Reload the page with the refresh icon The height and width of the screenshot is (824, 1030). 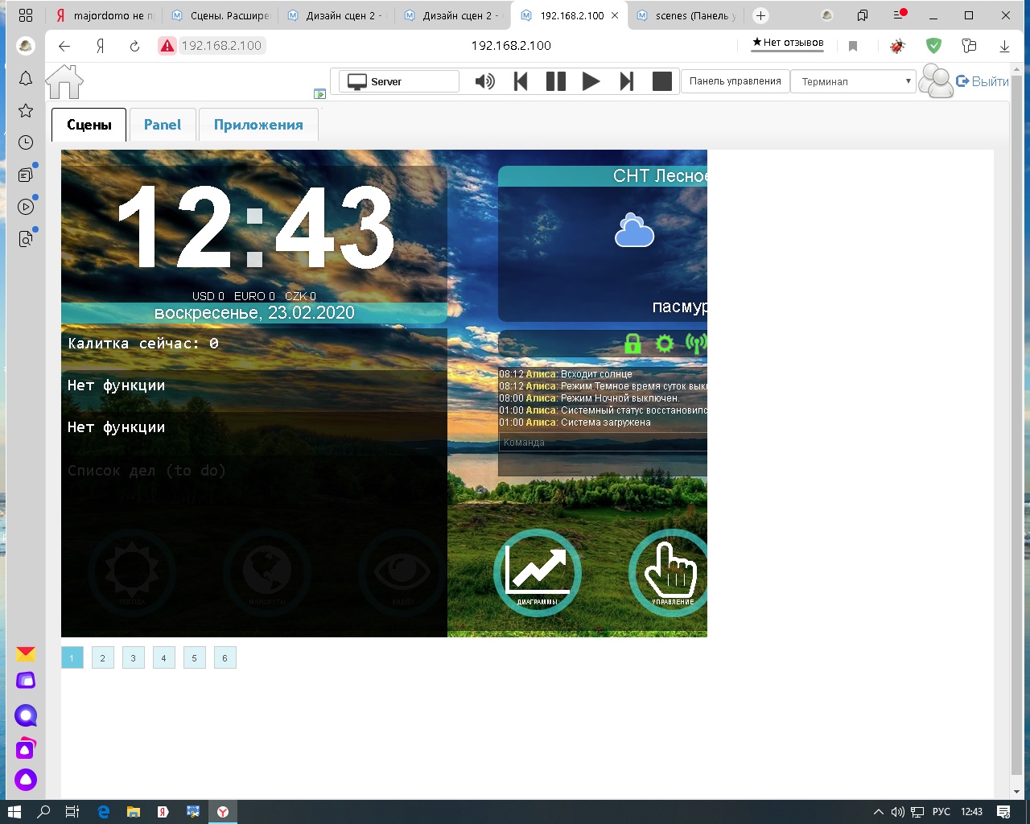[x=134, y=46]
